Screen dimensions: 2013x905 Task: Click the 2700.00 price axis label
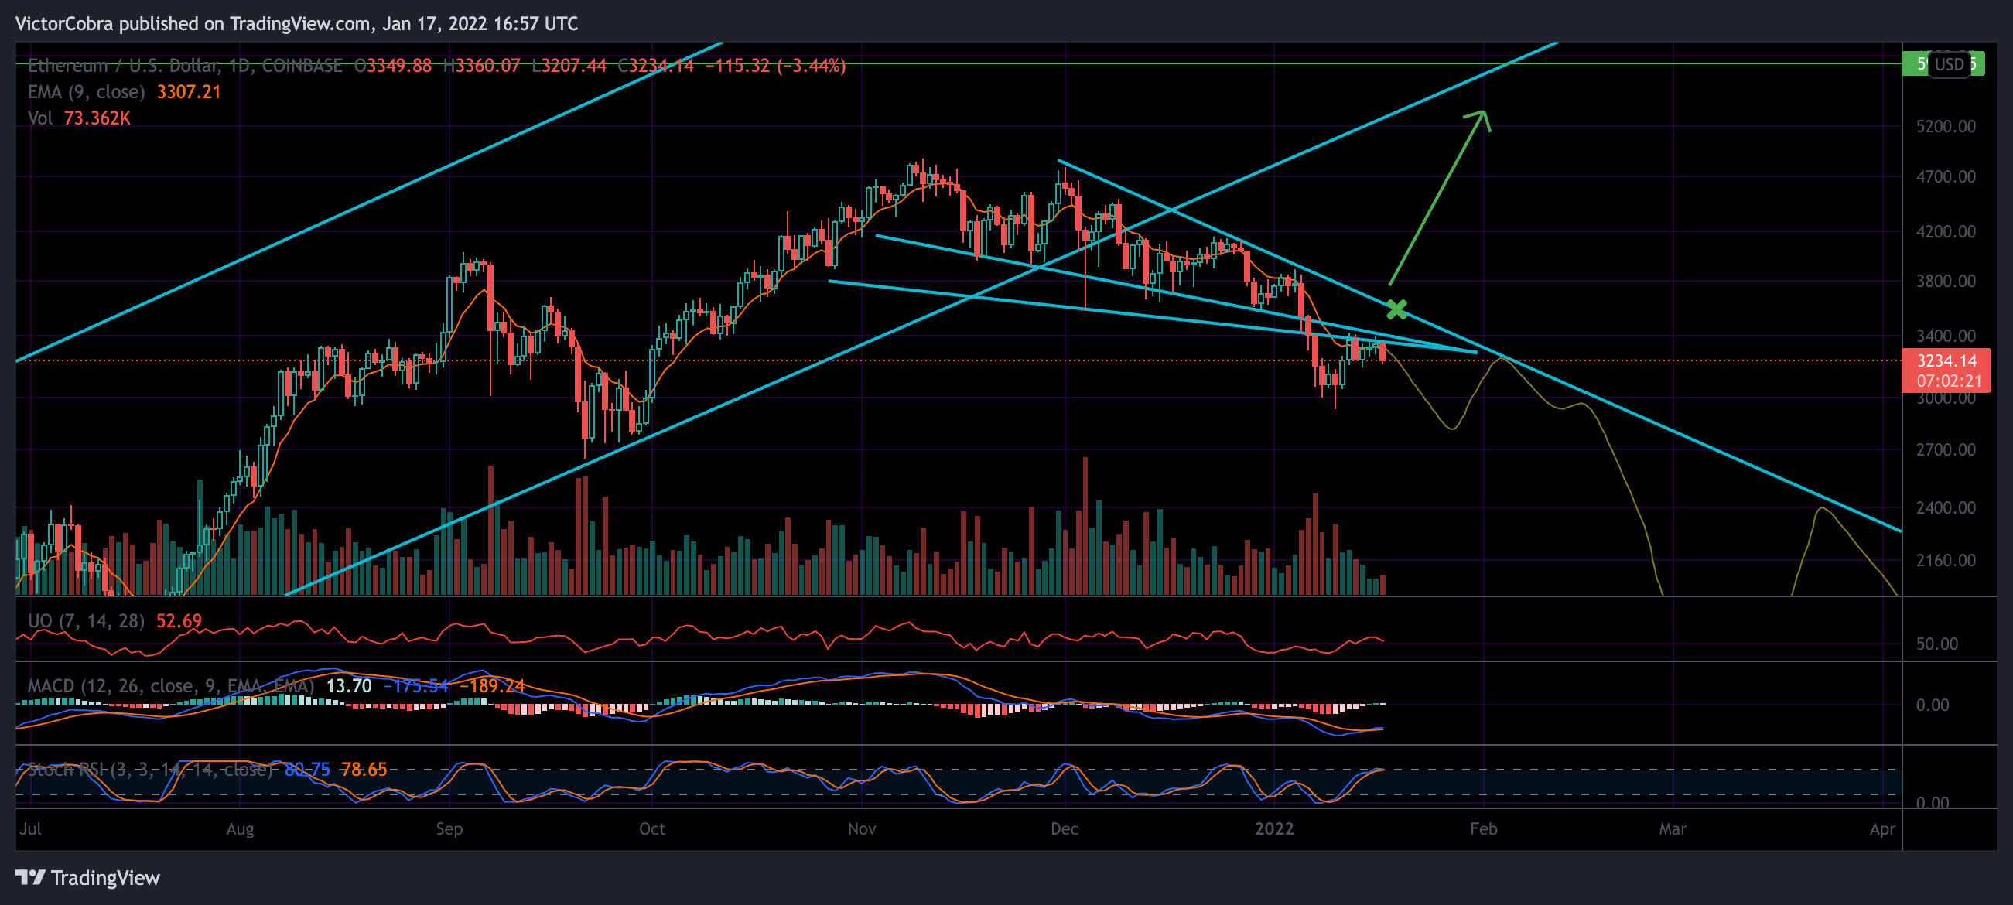(x=1945, y=449)
